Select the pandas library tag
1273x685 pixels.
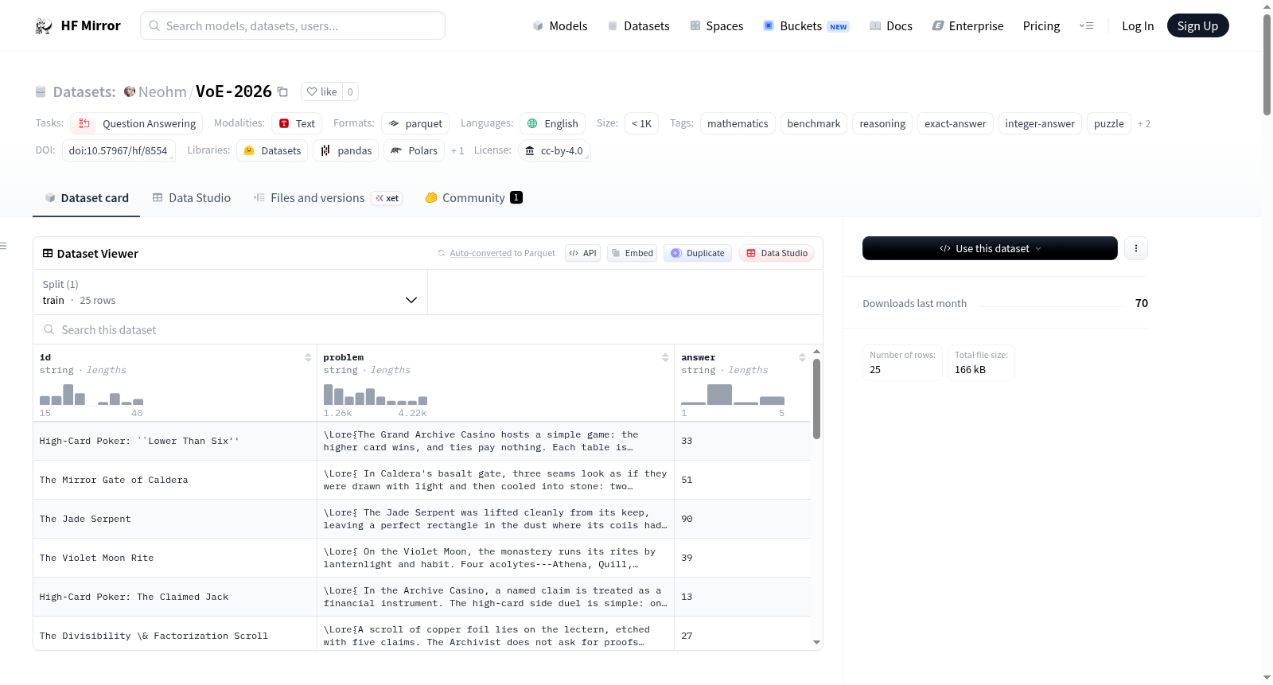(x=345, y=150)
